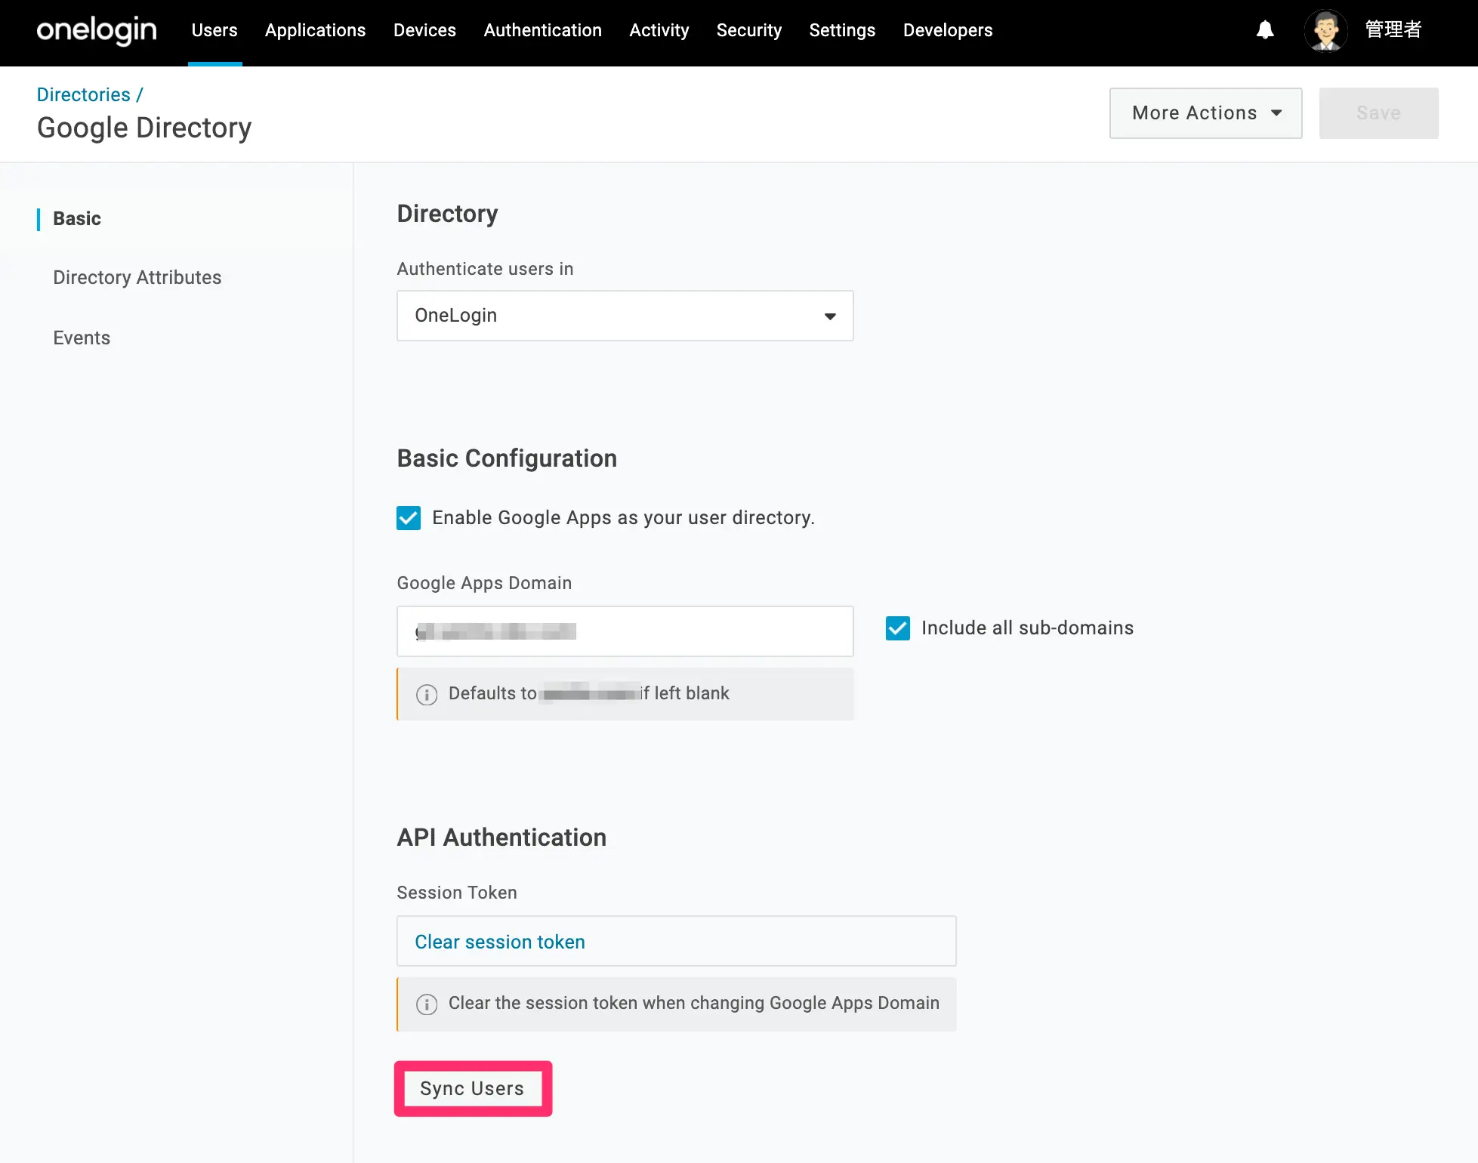Click the info icon beside Defaults to
The image size is (1478, 1163).
tap(427, 694)
